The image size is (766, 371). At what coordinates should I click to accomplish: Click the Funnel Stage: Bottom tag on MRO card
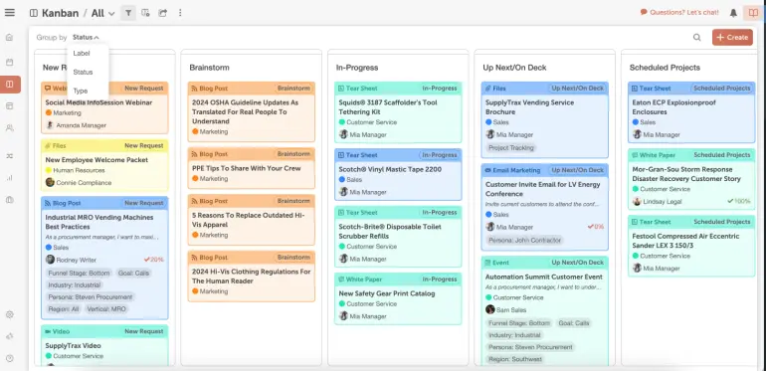(80, 273)
